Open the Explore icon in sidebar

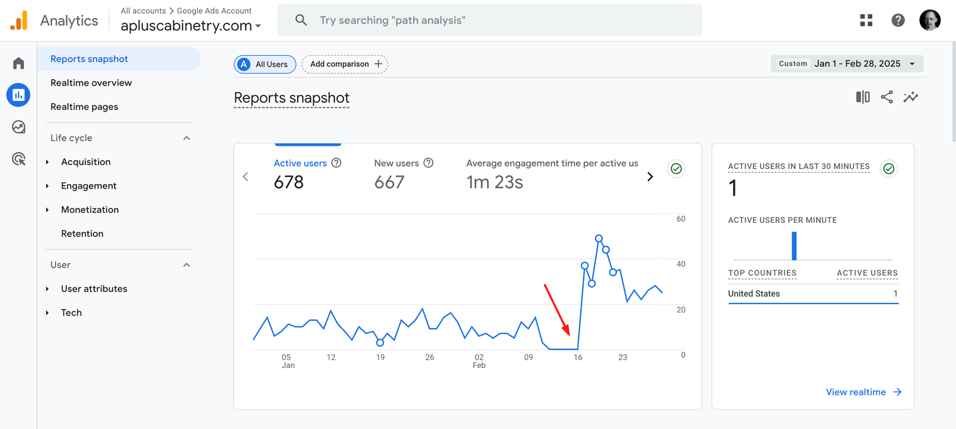pyautogui.click(x=19, y=127)
